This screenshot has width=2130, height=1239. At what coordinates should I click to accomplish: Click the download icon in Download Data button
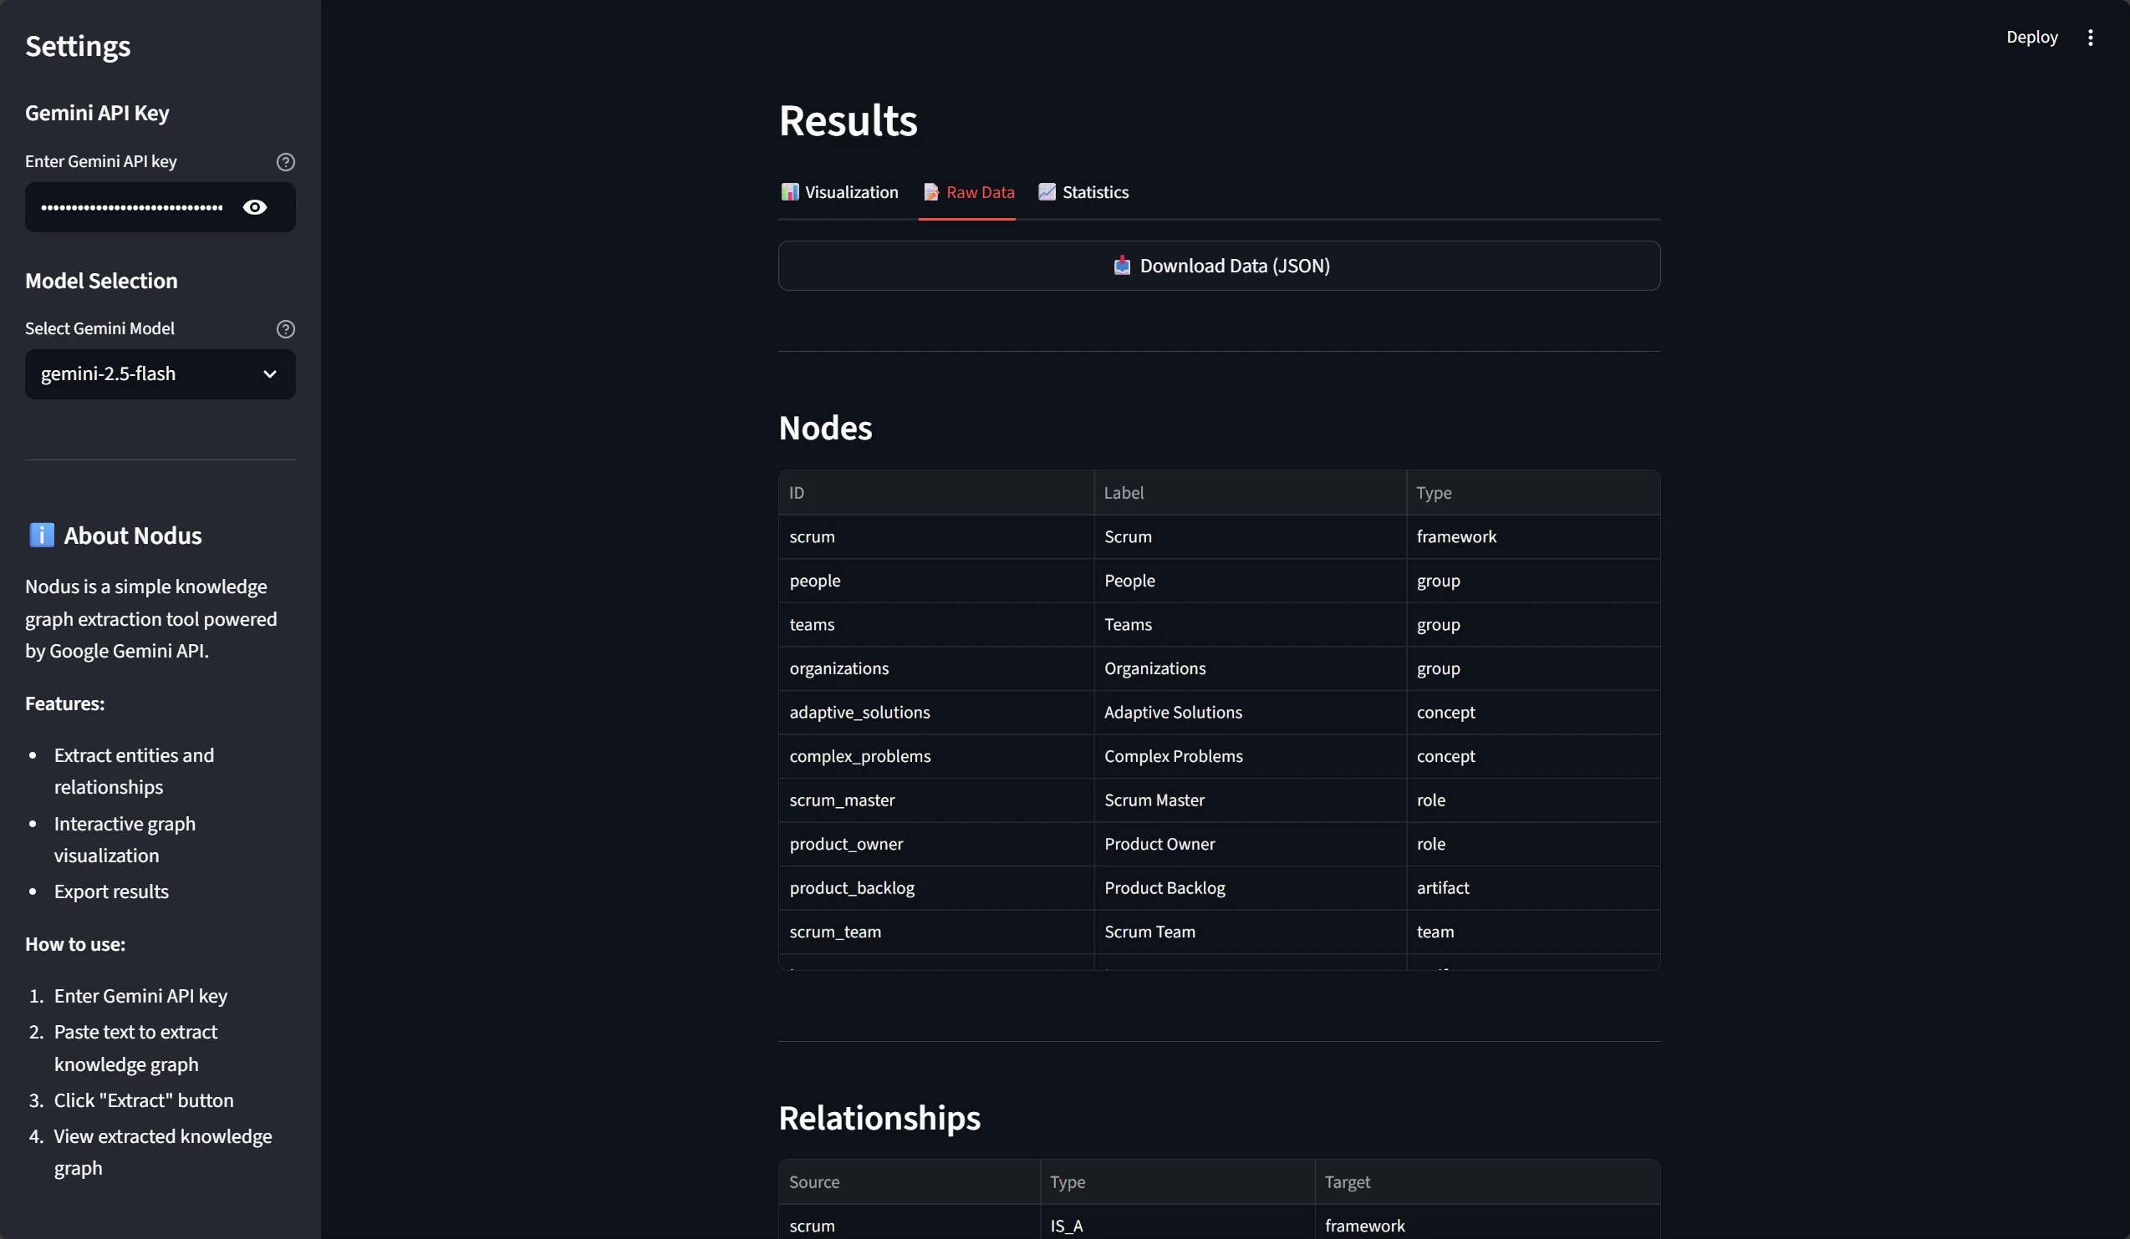point(1122,266)
